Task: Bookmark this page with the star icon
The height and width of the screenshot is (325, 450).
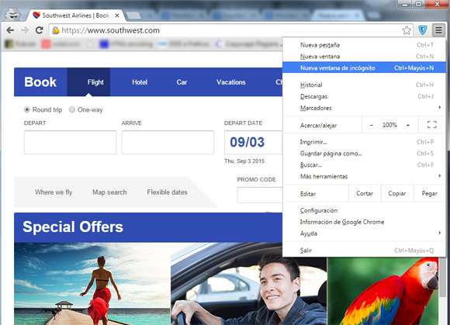Action: 407,30
